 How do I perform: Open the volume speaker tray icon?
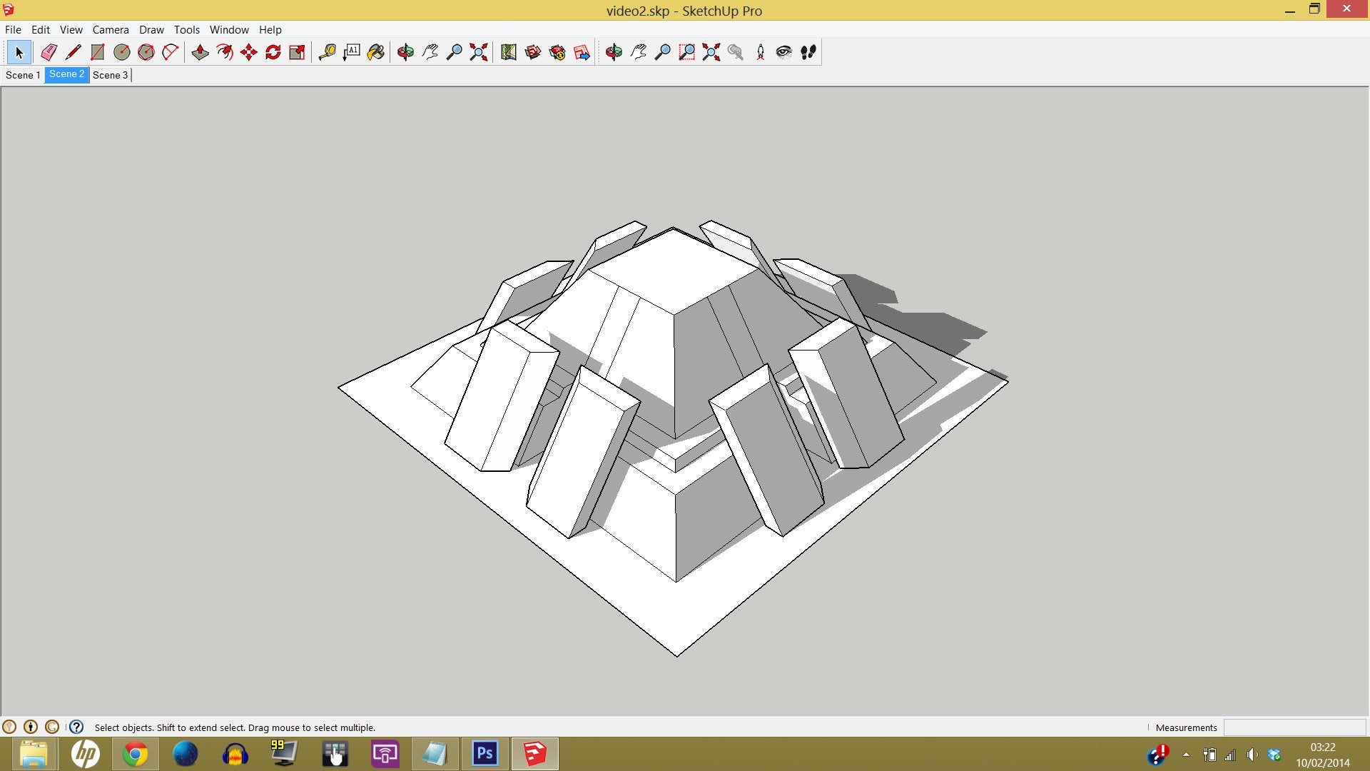point(1252,755)
